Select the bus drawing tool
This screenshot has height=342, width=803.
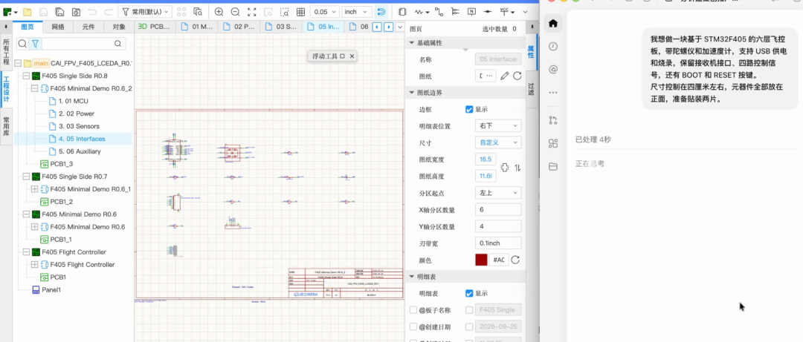(x=455, y=12)
